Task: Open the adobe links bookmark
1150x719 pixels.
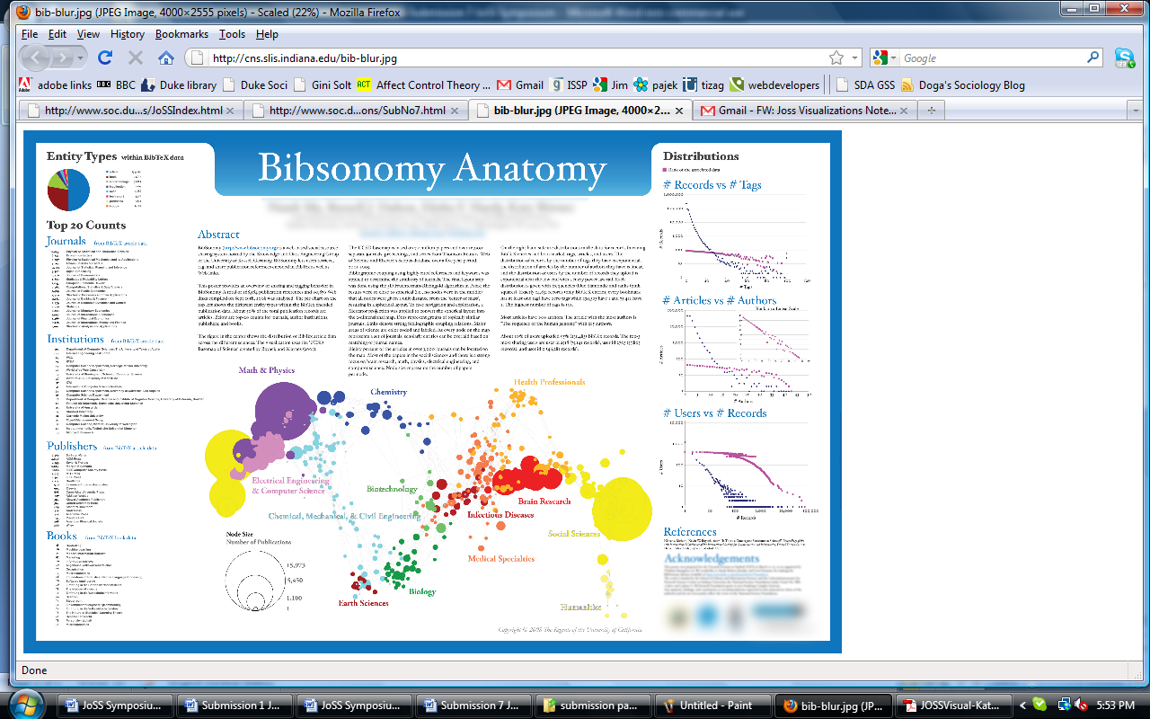Action: 54,84
